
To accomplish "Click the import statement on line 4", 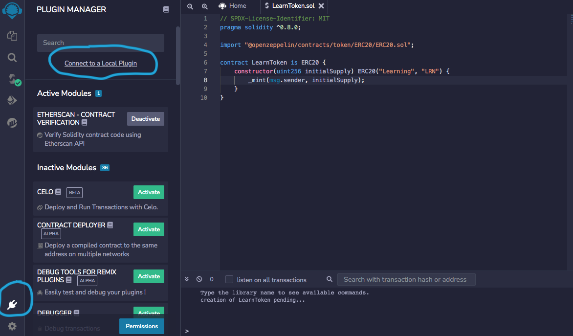I will click(x=317, y=45).
